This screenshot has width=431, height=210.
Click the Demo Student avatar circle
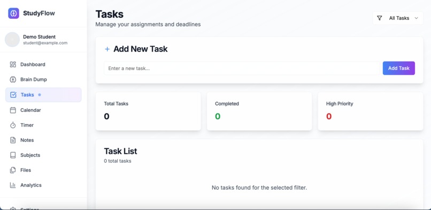pos(12,40)
